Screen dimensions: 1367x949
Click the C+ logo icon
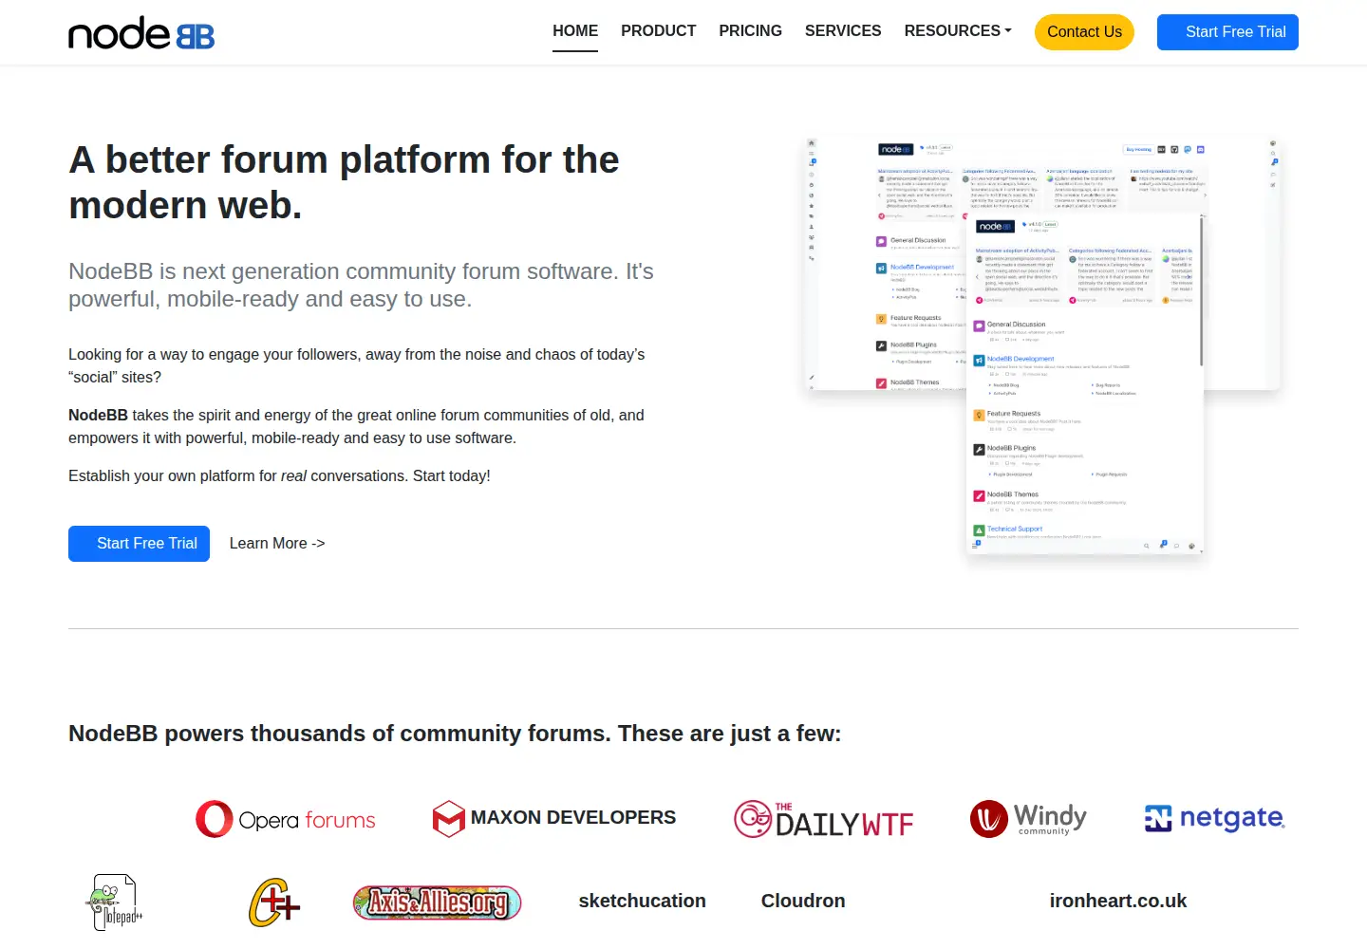click(x=274, y=902)
